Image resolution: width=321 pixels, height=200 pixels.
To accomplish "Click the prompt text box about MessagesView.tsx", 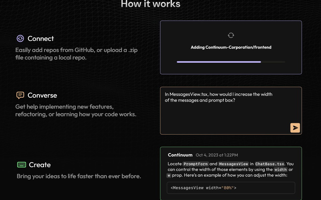I will [231, 110].
